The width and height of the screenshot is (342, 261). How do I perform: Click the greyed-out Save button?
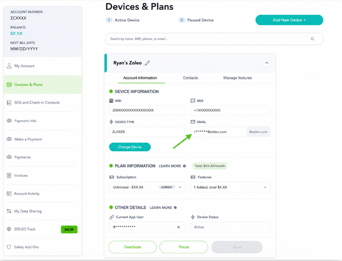click(x=237, y=247)
